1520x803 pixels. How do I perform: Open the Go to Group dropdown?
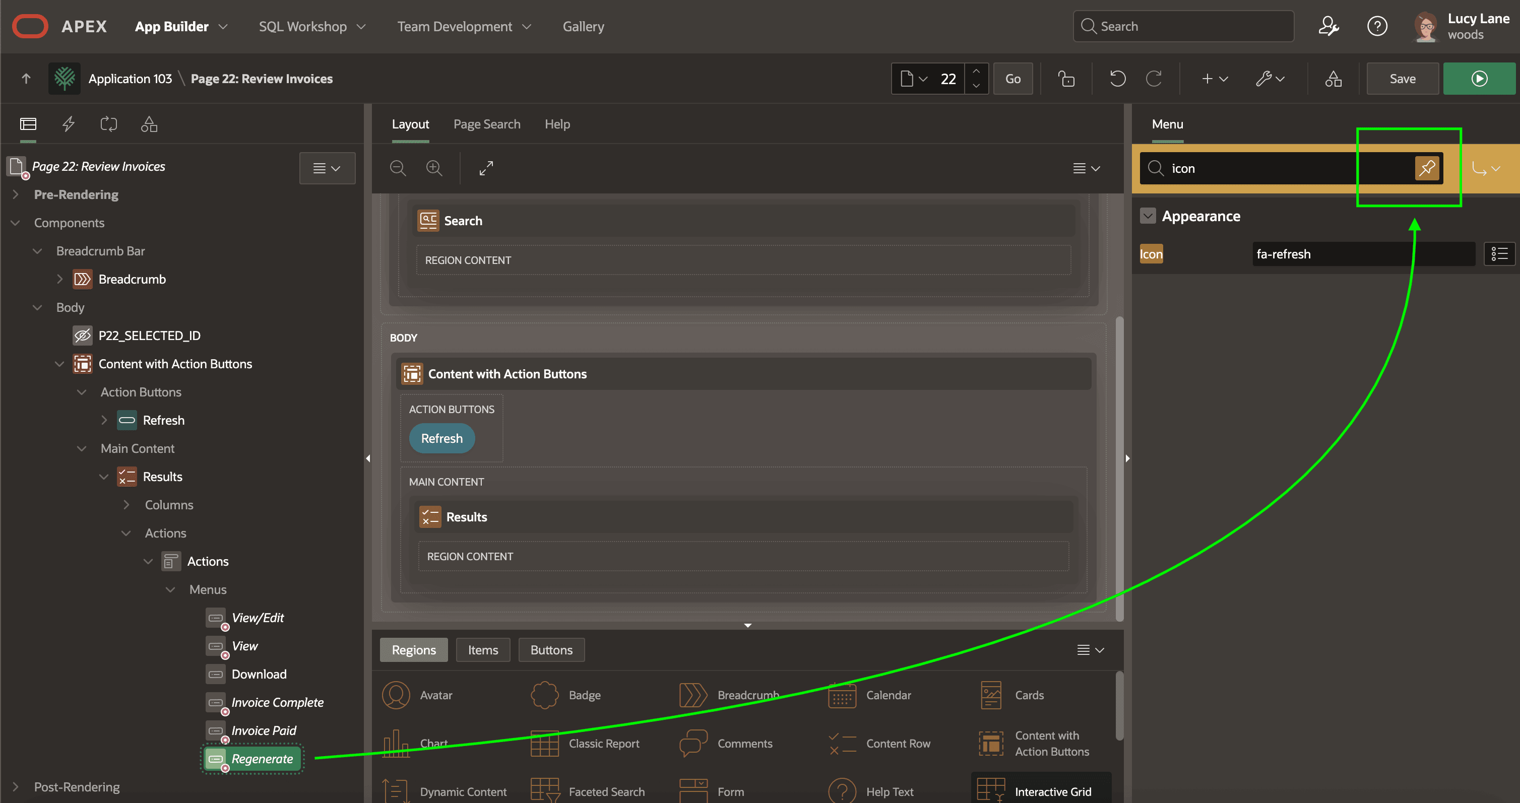(x=1486, y=168)
